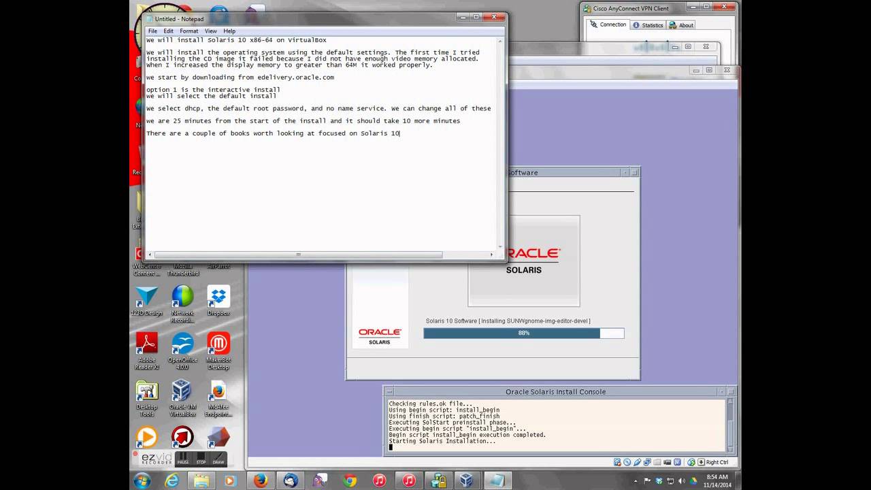Image resolution: width=871 pixels, height=490 pixels.
Task: Open the Help menu in Notepad
Action: pyautogui.click(x=229, y=31)
